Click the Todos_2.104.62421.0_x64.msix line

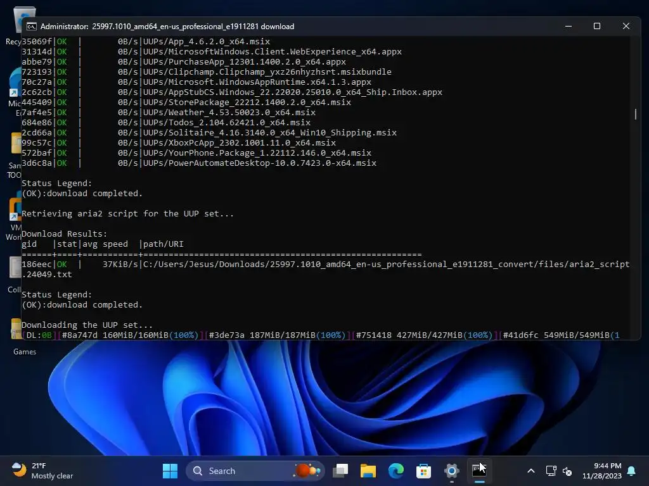(x=166, y=122)
